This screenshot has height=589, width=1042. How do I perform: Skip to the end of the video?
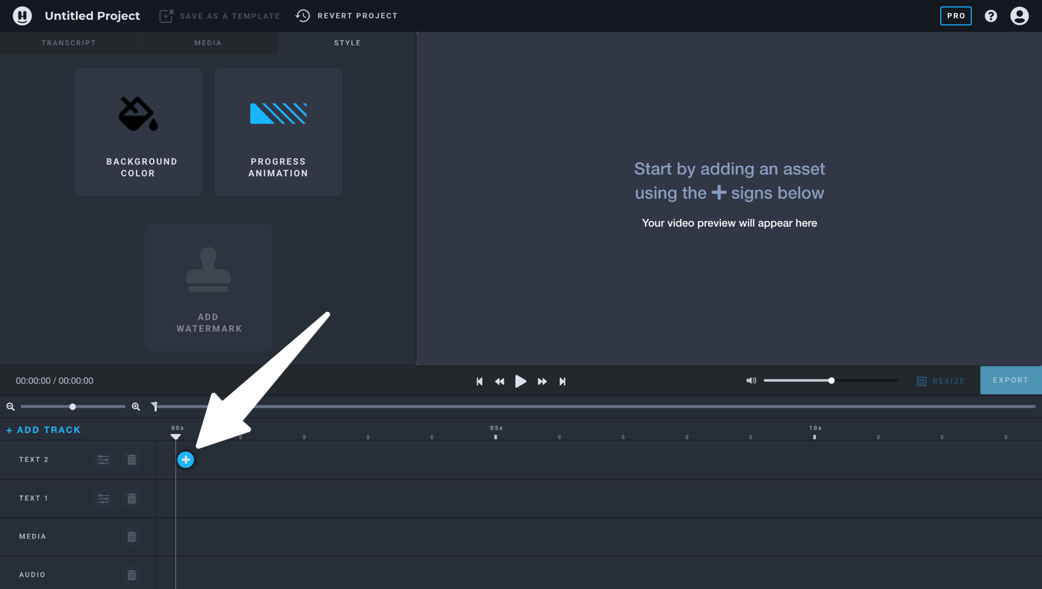point(562,381)
